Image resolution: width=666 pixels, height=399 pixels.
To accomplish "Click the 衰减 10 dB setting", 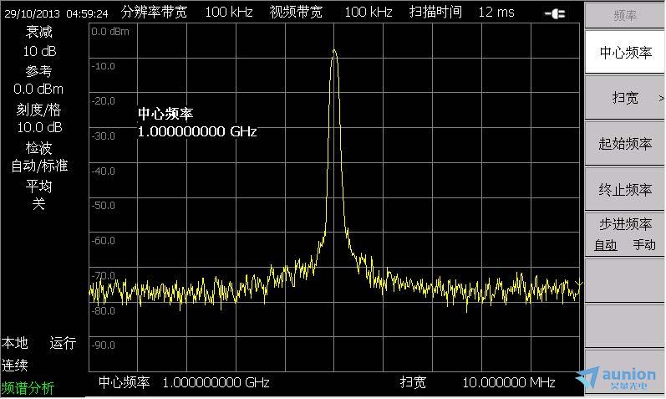I will click(38, 42).
